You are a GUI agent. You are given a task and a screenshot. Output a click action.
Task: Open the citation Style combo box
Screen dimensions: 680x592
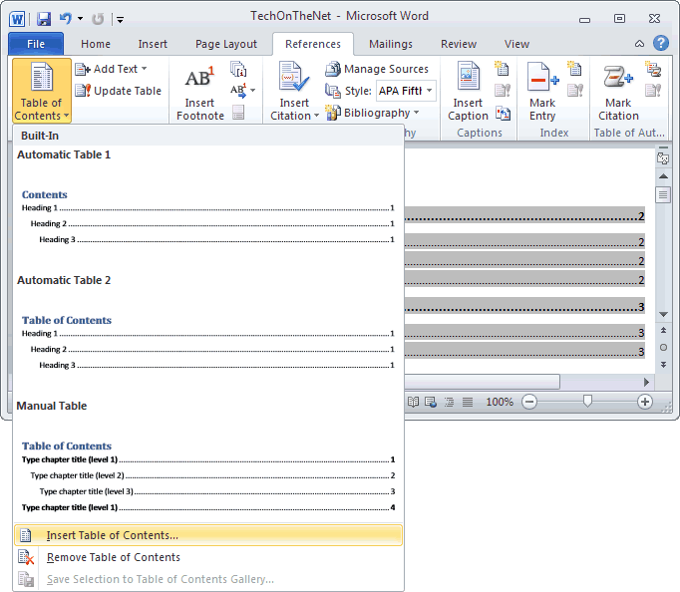(x=406, y=91)
